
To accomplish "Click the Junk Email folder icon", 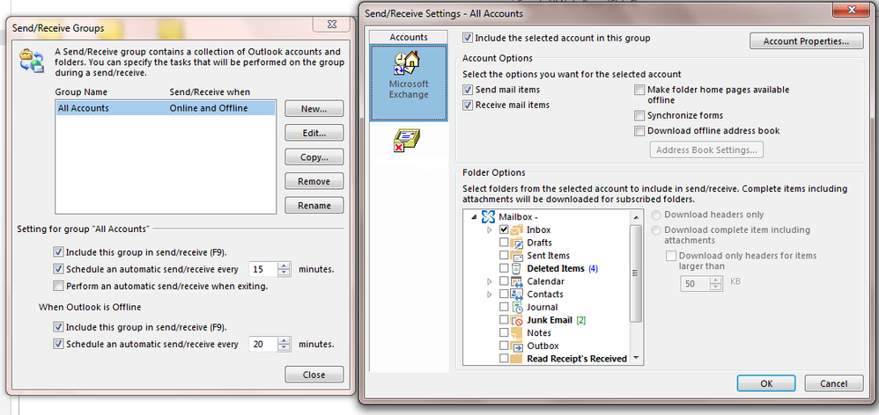I will 517,320.
